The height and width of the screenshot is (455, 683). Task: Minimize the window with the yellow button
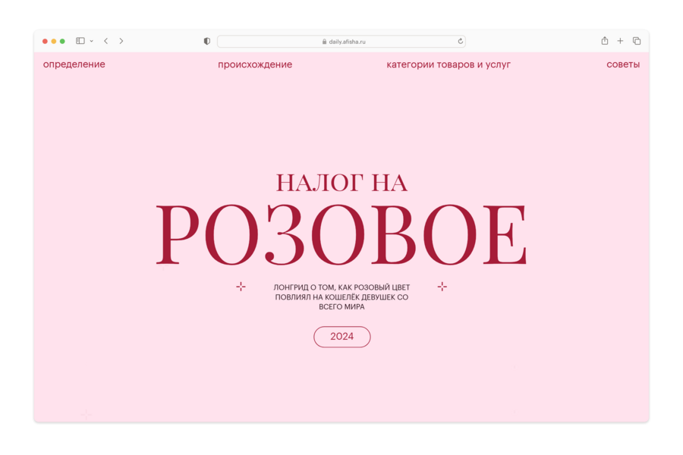click(x=54, y=42)
